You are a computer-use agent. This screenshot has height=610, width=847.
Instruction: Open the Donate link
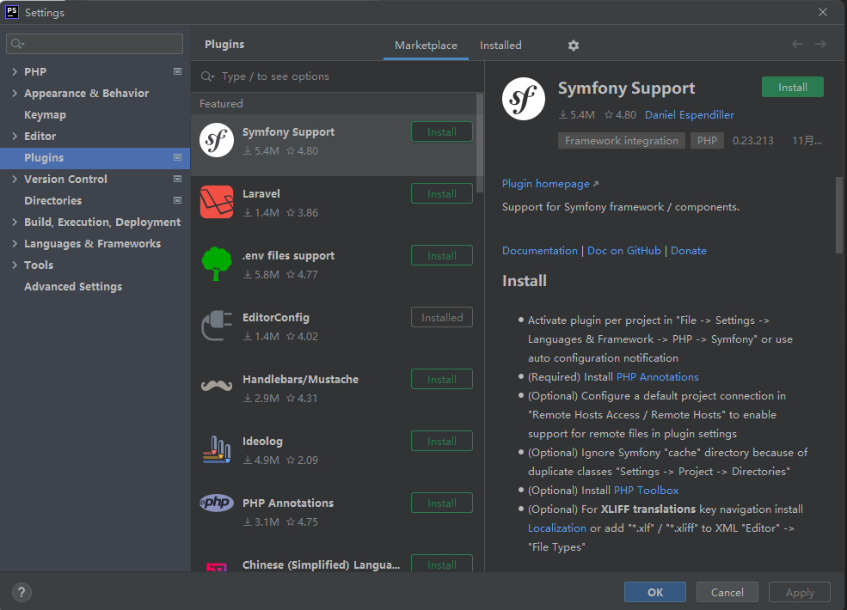coord(688,251)
